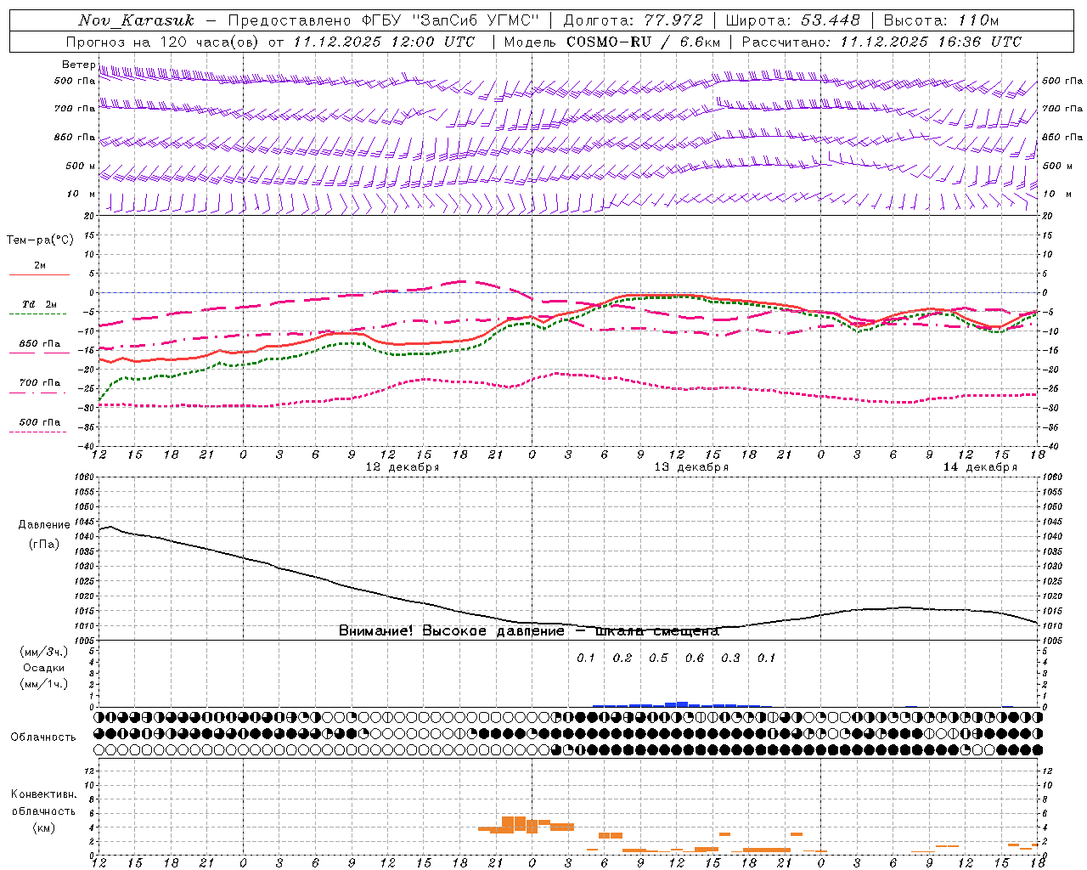Click the 'Высота: 110м' elevation text
The image size is (1087, 870).
pyautogui.click(x=942, y=20)
